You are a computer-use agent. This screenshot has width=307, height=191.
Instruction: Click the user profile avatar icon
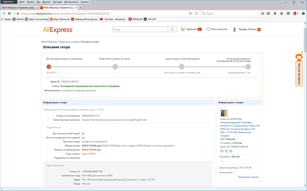point(235,29)
